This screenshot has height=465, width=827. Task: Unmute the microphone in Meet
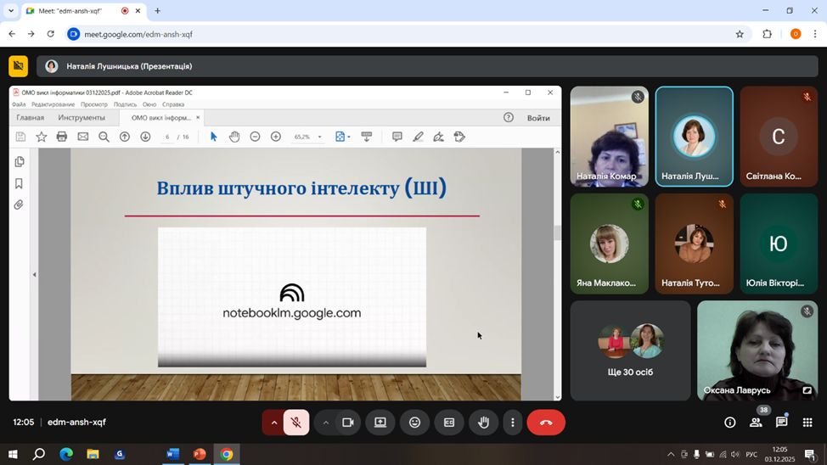tap(295, 423)
